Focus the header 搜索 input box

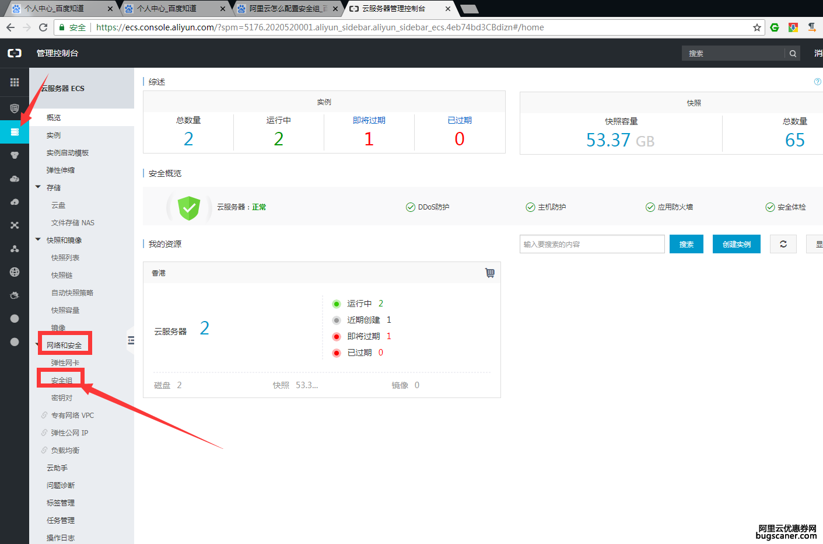[x=733, y=54]
